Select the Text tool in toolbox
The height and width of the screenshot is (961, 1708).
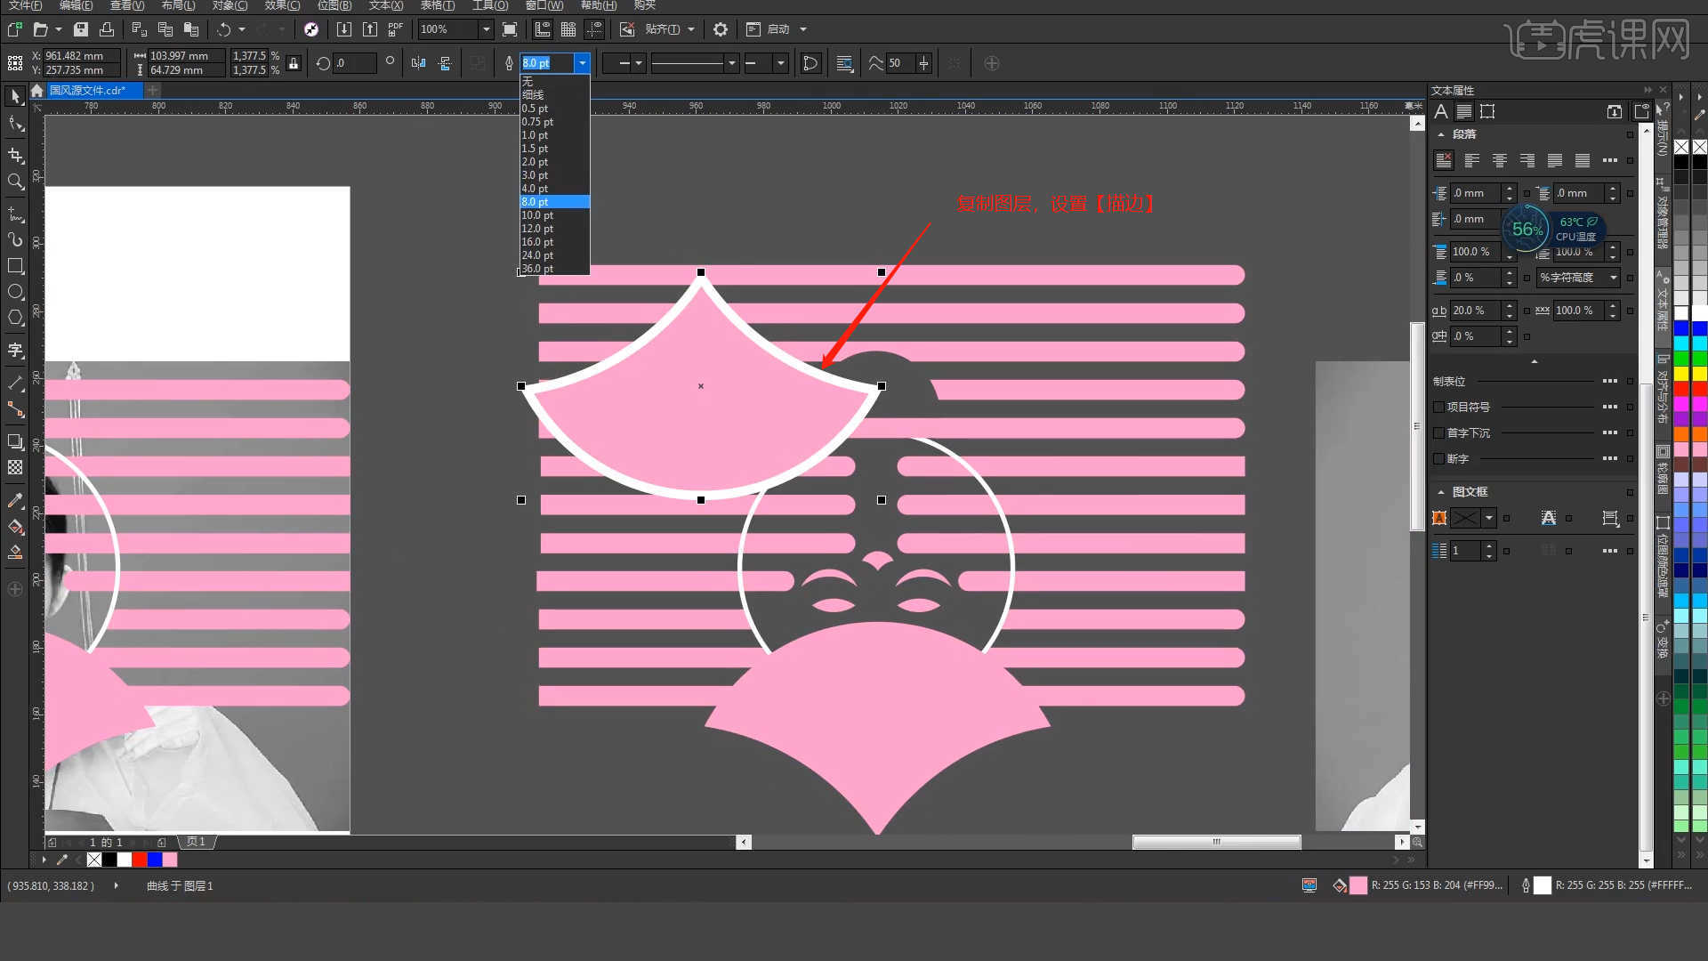[x=15, y=350]
